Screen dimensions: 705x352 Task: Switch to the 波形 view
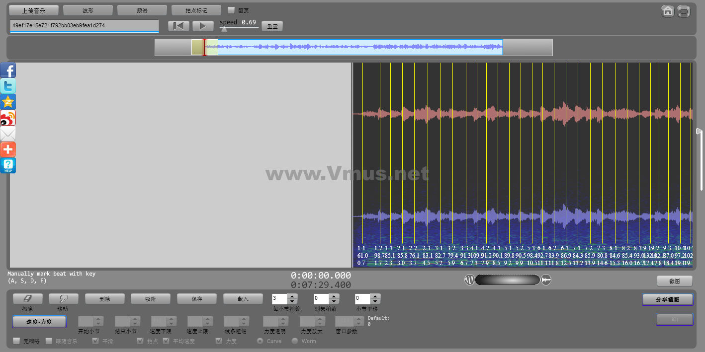pyautogui.click(x=88, y=10)
